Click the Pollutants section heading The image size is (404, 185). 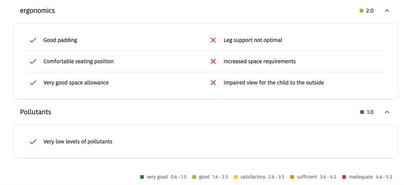(x=36, y=112)
